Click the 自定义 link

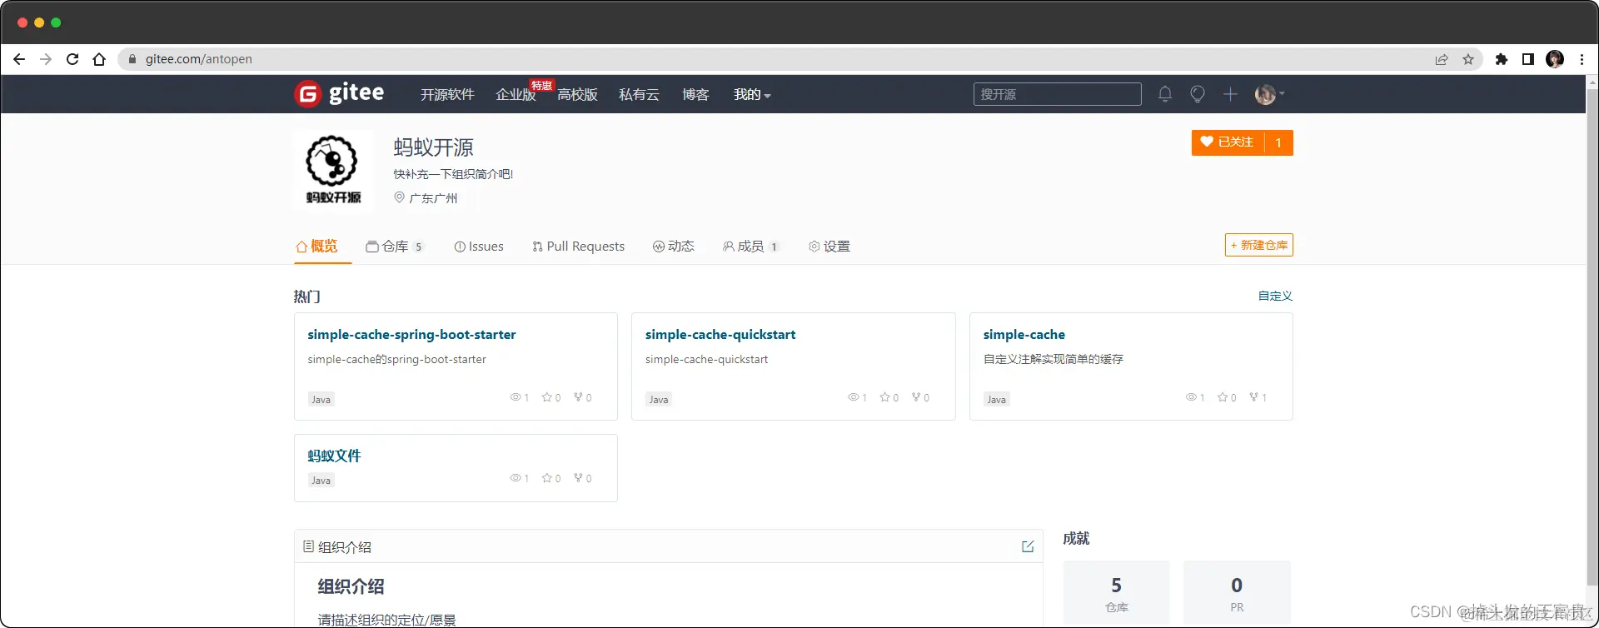tap(1275, 296)
